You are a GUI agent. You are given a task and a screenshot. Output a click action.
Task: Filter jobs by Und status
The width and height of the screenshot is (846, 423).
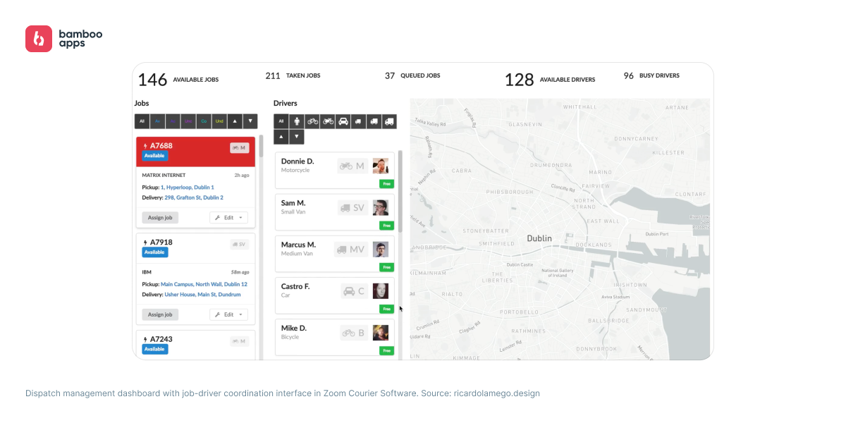pos(219,121)
